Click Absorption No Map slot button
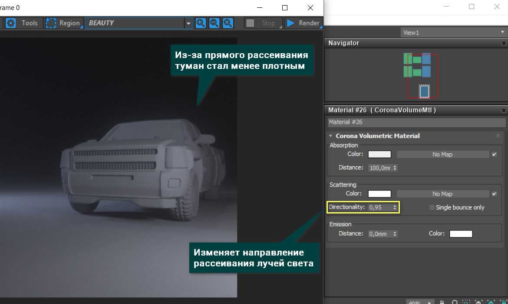Viewport: 508px width, 304px height. click(442, 155)
